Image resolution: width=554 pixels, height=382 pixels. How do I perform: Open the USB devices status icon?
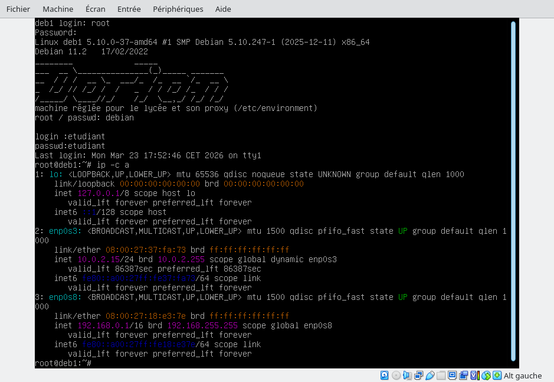[430, 376]
